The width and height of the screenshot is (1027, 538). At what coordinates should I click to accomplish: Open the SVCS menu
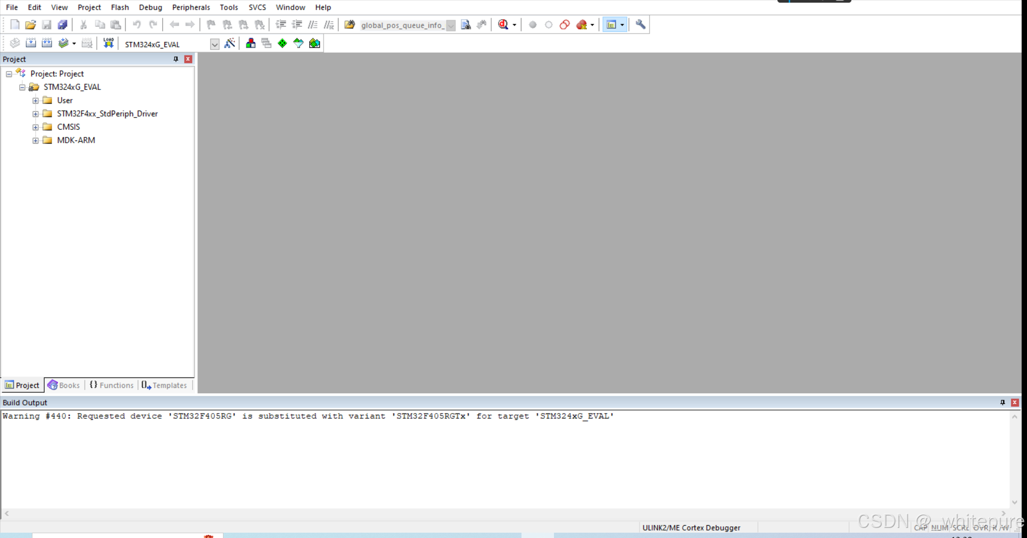coord(257,7)
